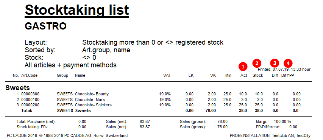
Task: Select the Chocolate- Mars row name
Action: [90, 100]
